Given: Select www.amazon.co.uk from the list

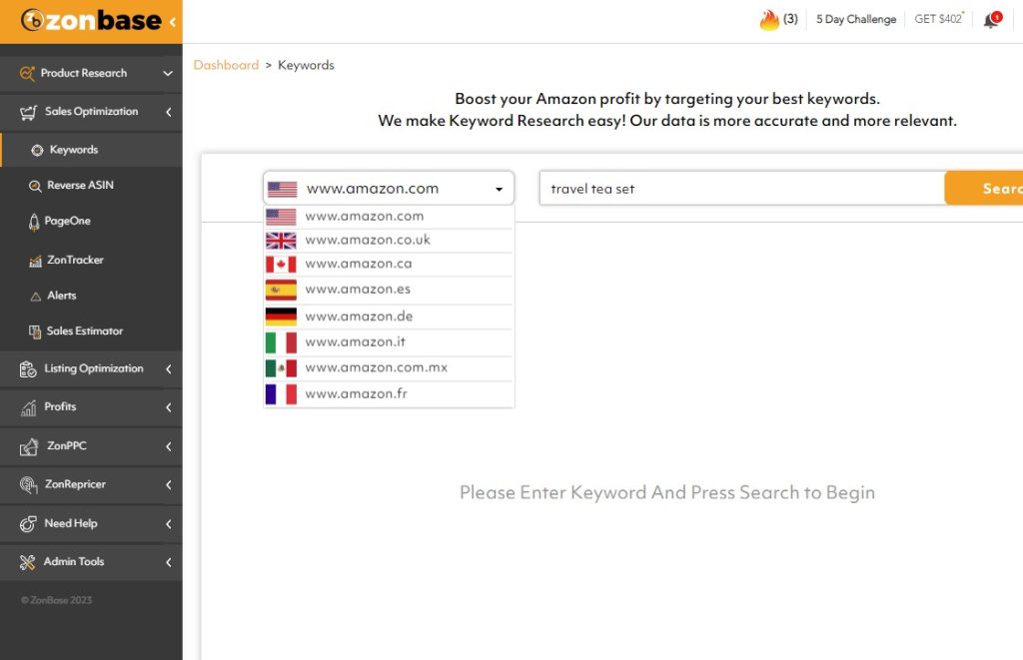Looking at the screenshot, I should pyautogui.click(x=367, y=240).
